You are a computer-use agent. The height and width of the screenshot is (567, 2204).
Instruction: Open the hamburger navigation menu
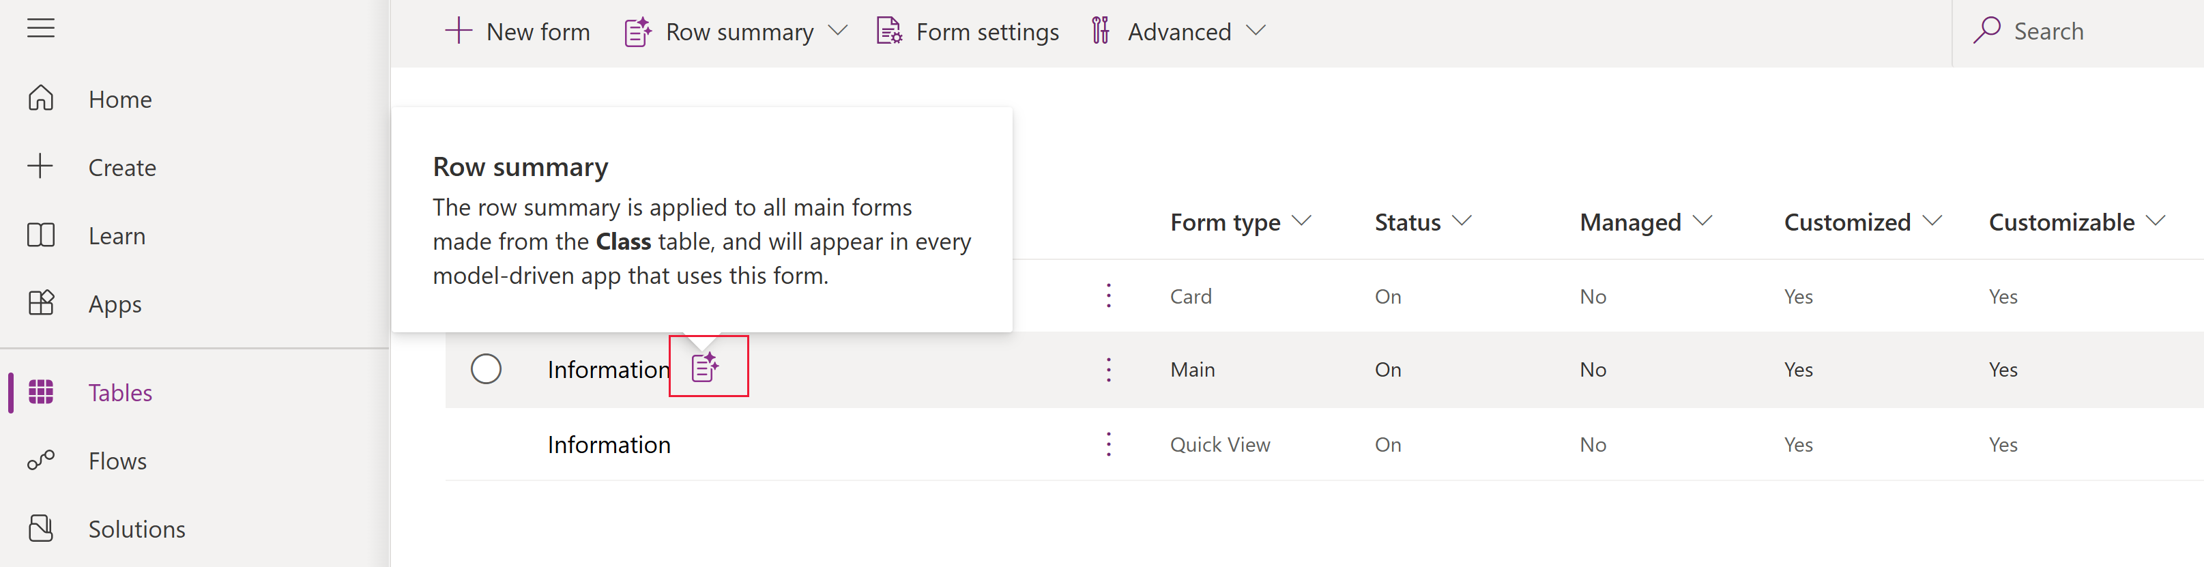point(40,28)
